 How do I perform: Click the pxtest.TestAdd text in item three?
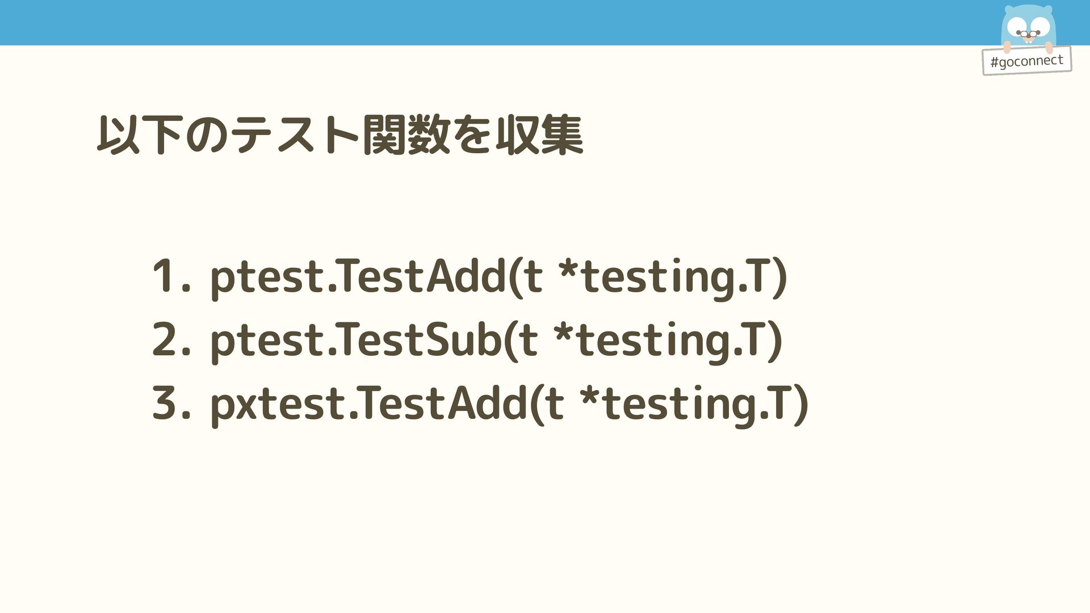(368, 404)
